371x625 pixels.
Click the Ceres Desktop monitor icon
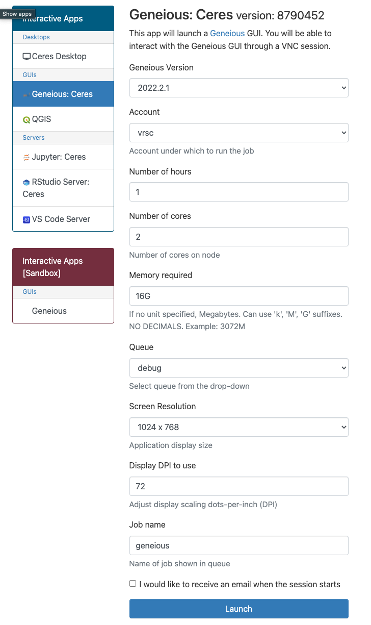click(26, 57)
